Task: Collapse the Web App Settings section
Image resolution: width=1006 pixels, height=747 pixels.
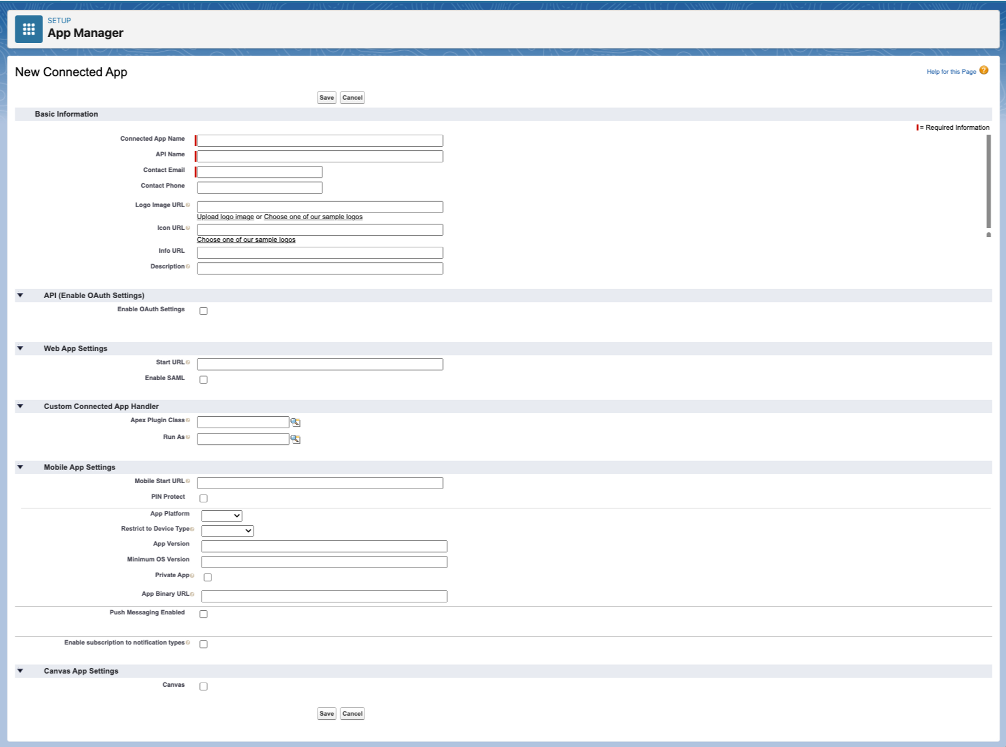Action: coord(20,348)
